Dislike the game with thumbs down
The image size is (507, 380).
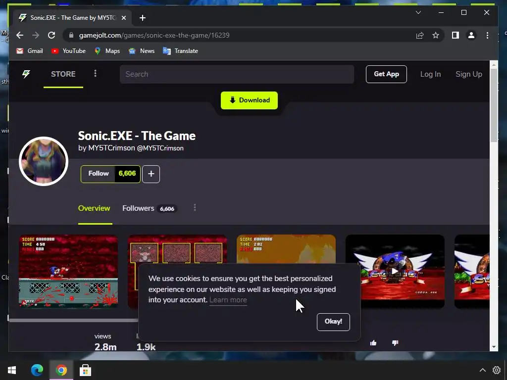tap(395, 343)
